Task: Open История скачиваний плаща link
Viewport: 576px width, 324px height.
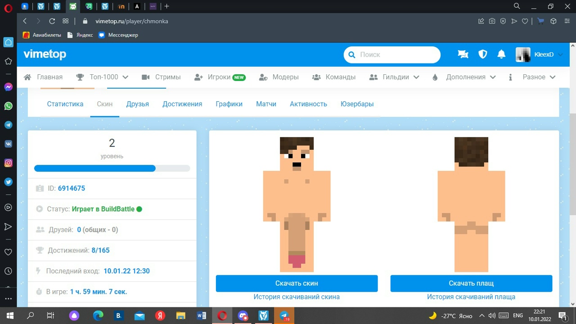Action: point(471,297)
